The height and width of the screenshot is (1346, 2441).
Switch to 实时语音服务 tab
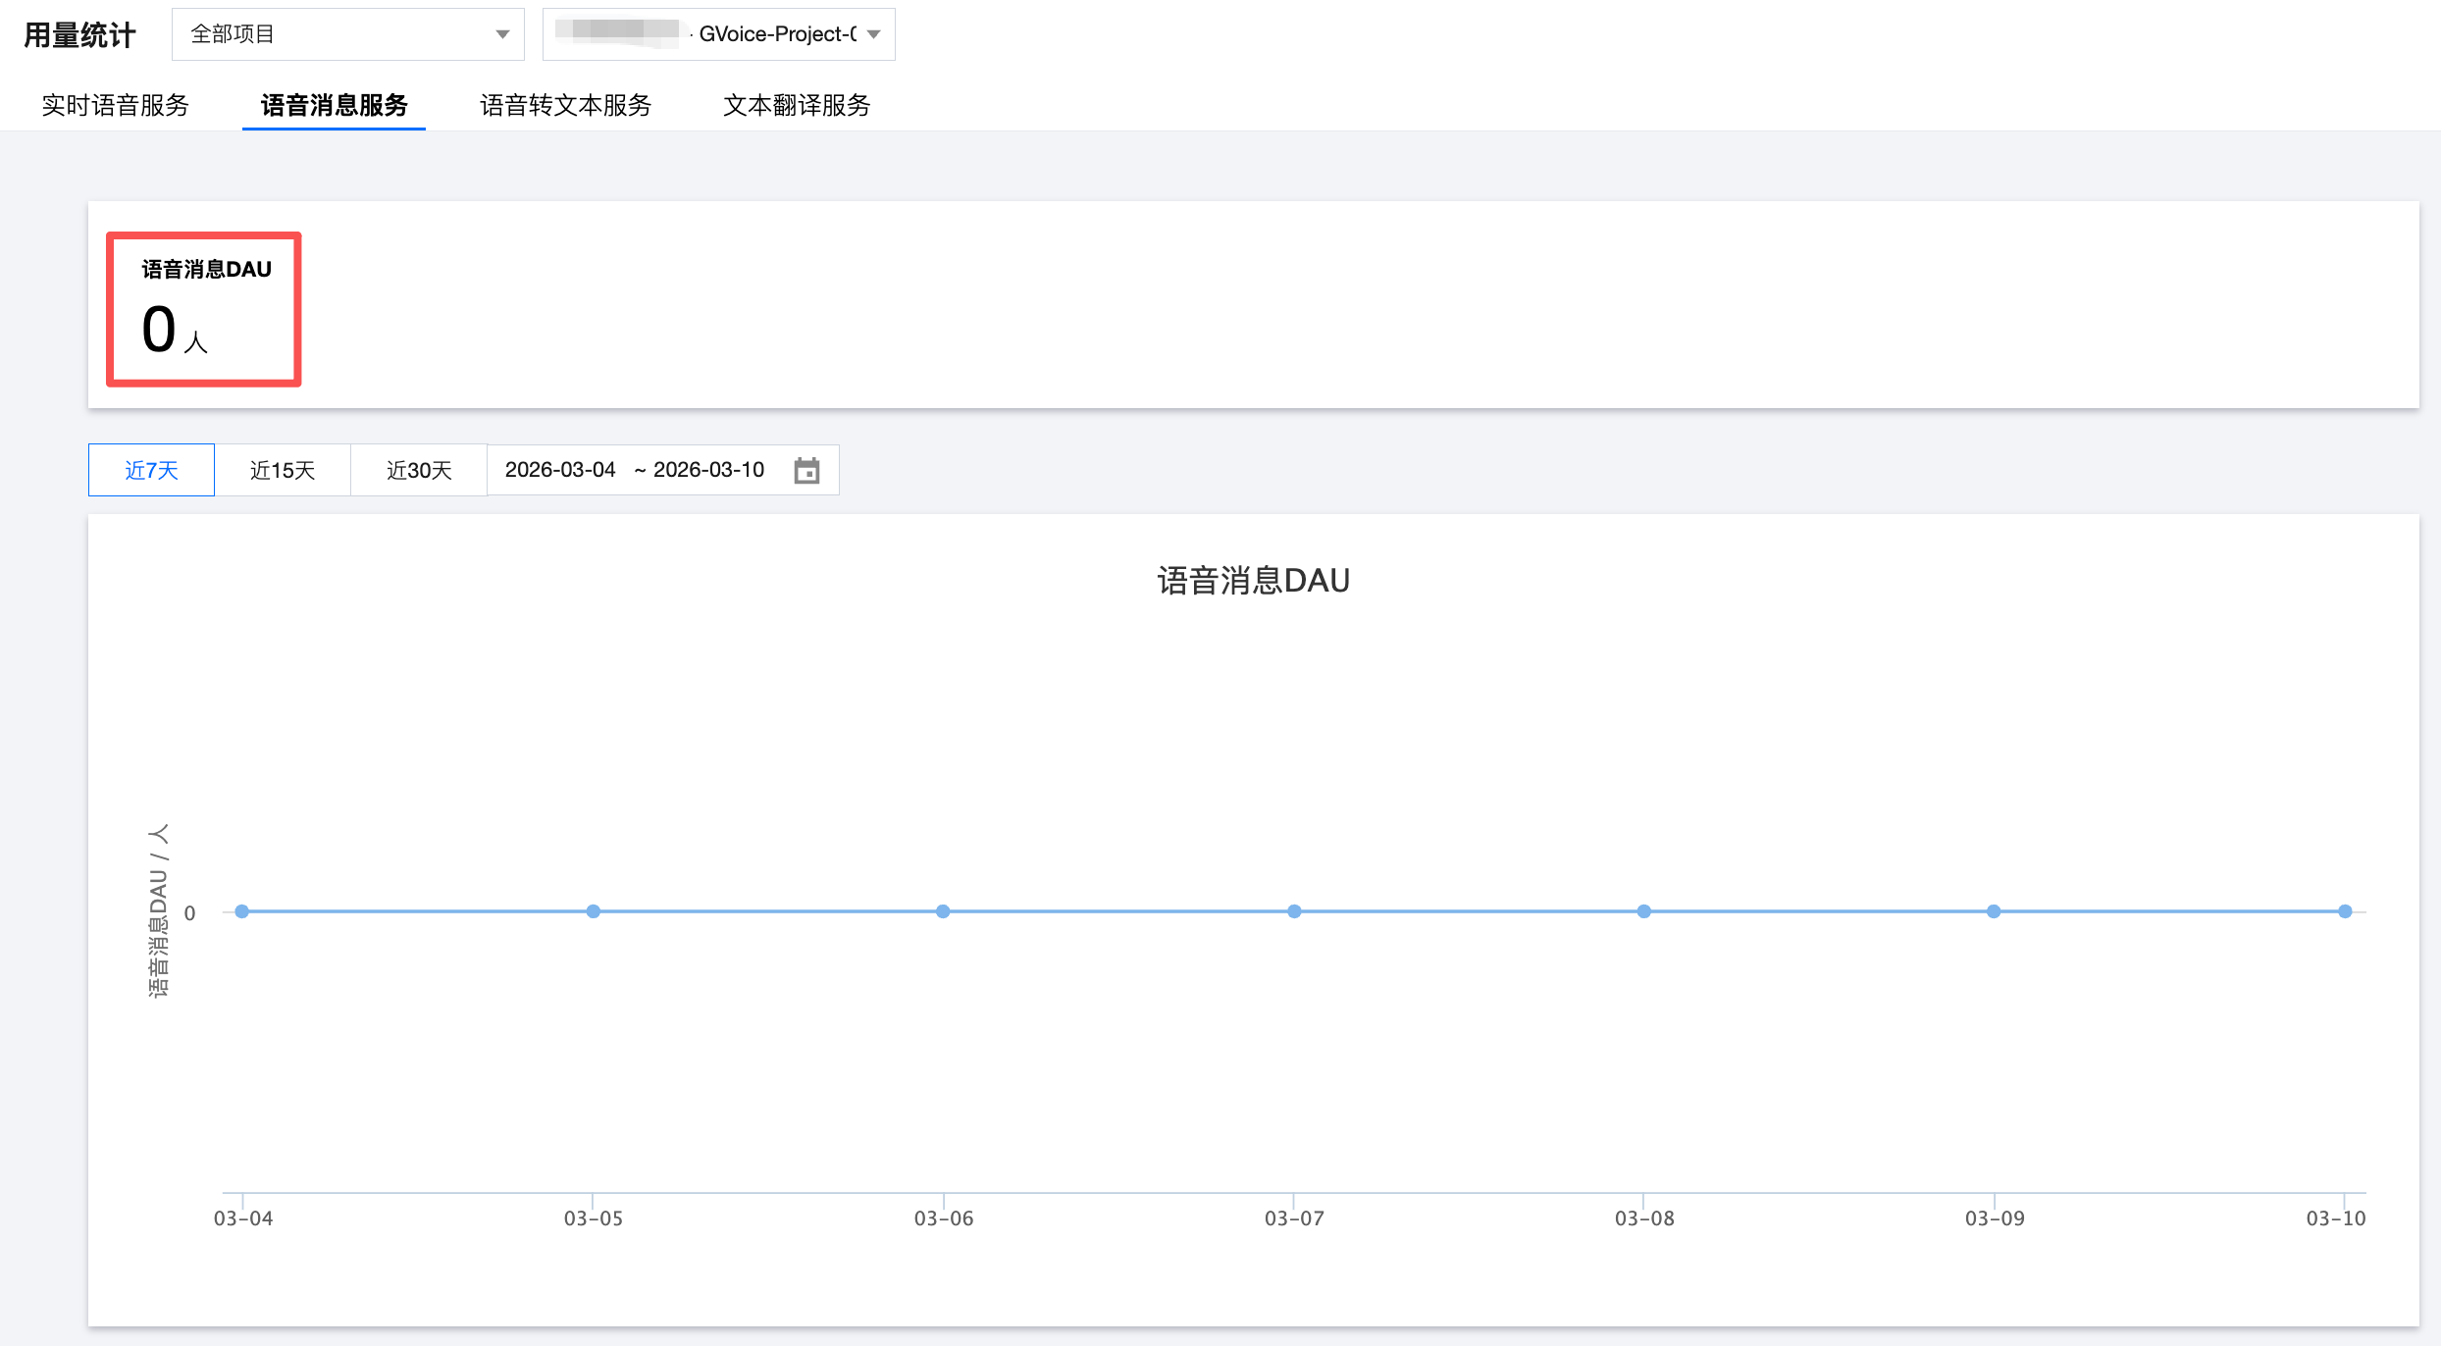coord(115,105)
